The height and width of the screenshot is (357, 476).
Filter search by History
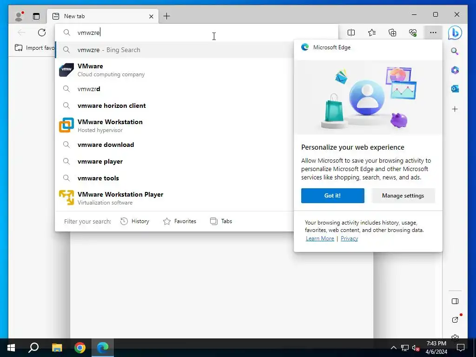point(135,221)
